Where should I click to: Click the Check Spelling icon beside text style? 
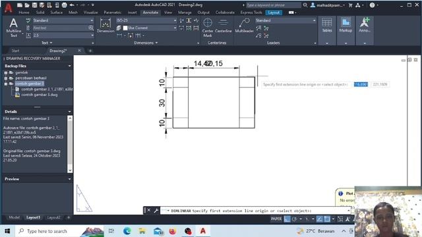tap(28, 20)
